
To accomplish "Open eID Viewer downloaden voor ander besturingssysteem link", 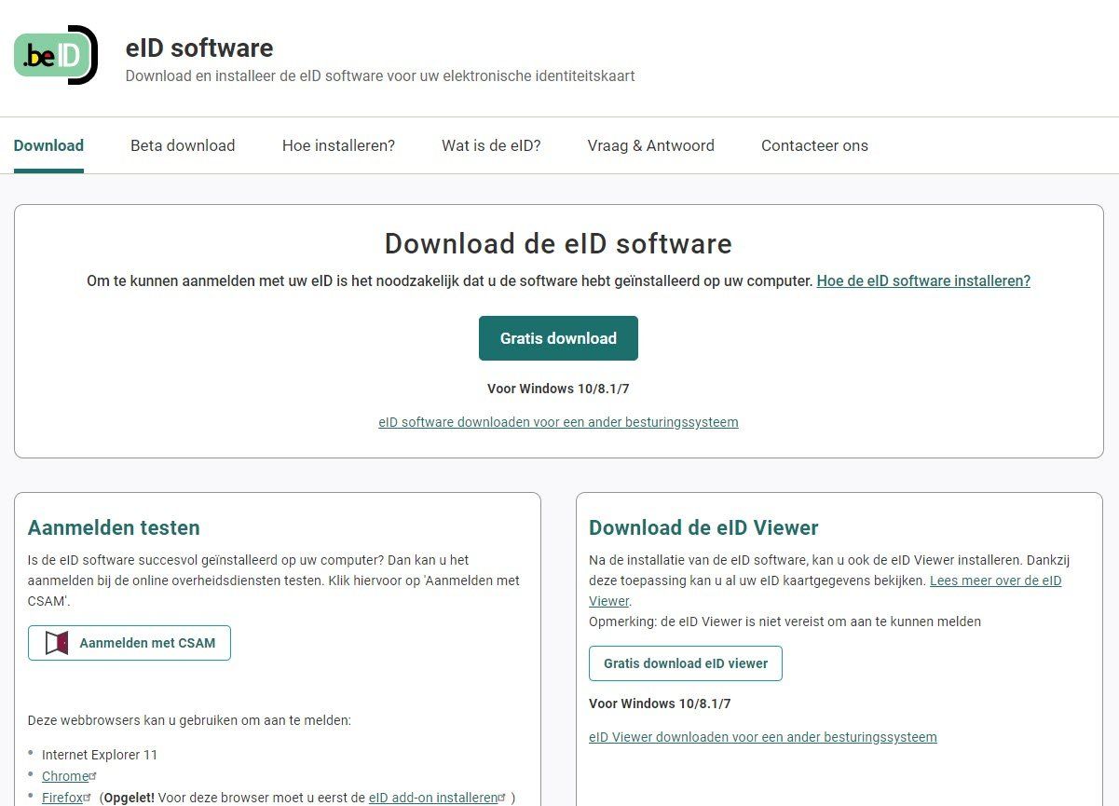I will (x=763, y=737).
